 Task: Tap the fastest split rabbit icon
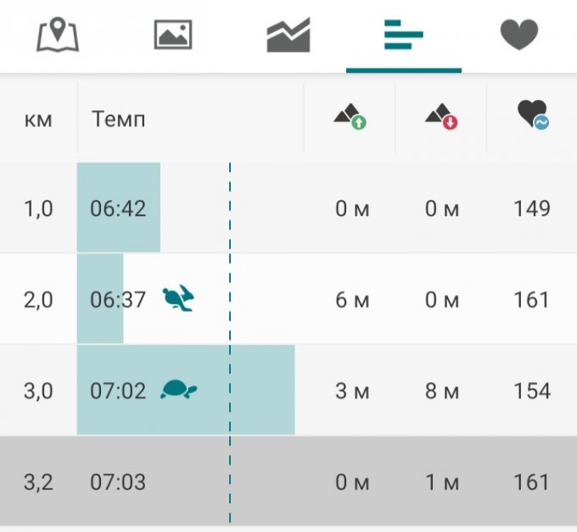179,298
